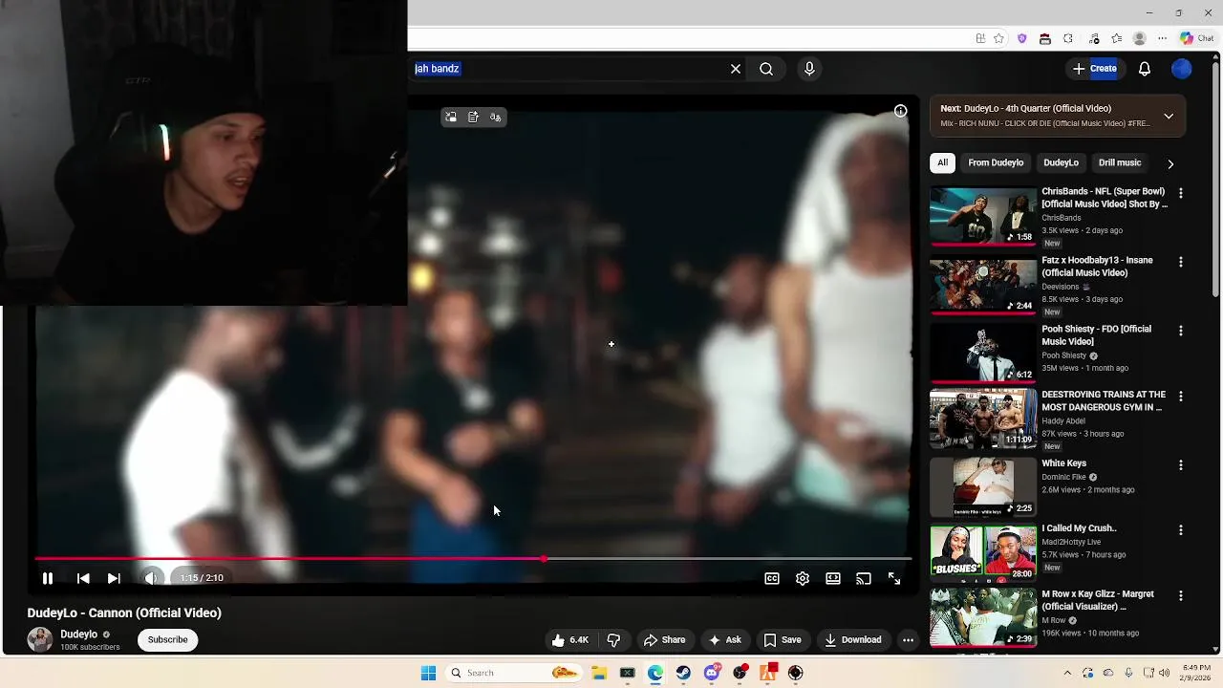The image size is (1223, 688).
Task: Open Windows Start menu
Action: tap(429, 673)
